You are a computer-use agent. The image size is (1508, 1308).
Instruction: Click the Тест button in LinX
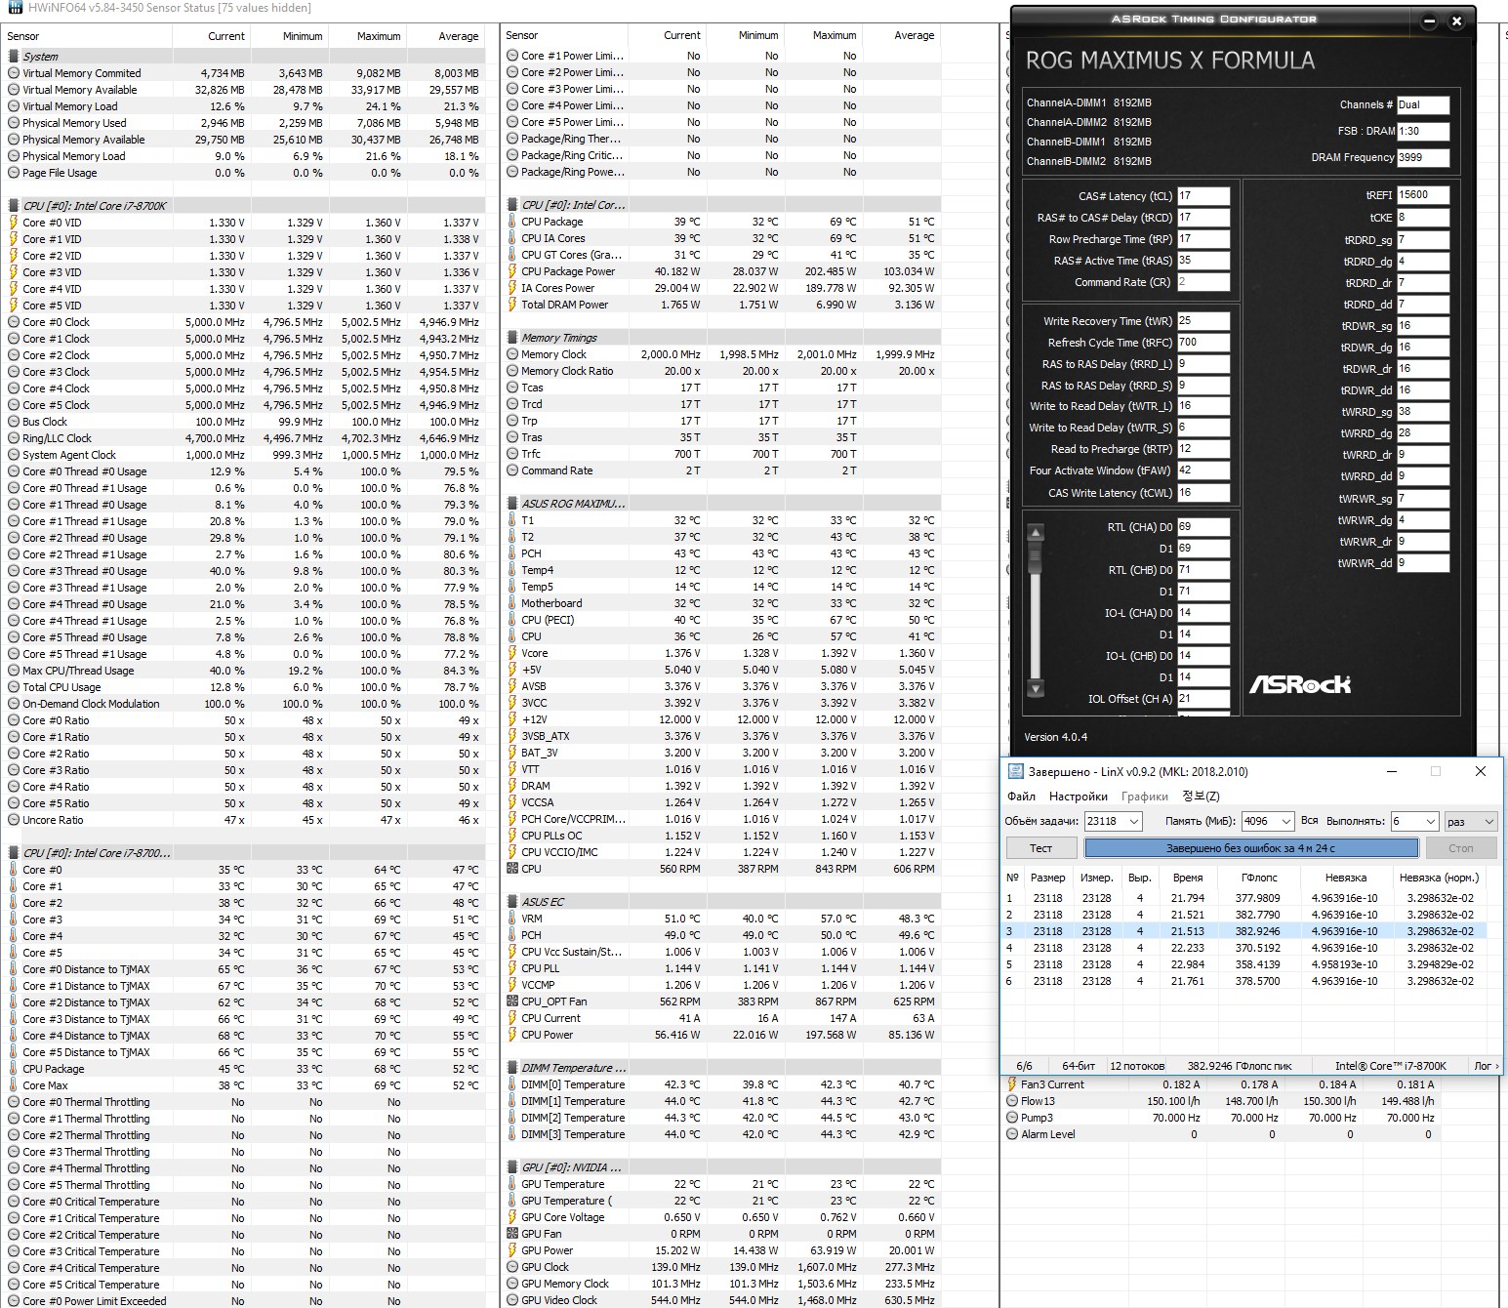pos(1041,848)
